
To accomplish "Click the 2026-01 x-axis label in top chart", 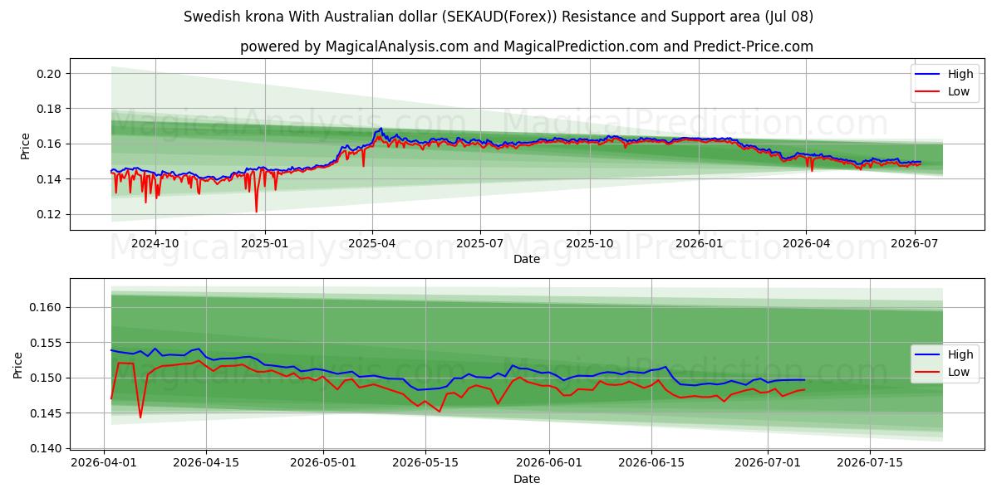I will [x=699, y=243].
